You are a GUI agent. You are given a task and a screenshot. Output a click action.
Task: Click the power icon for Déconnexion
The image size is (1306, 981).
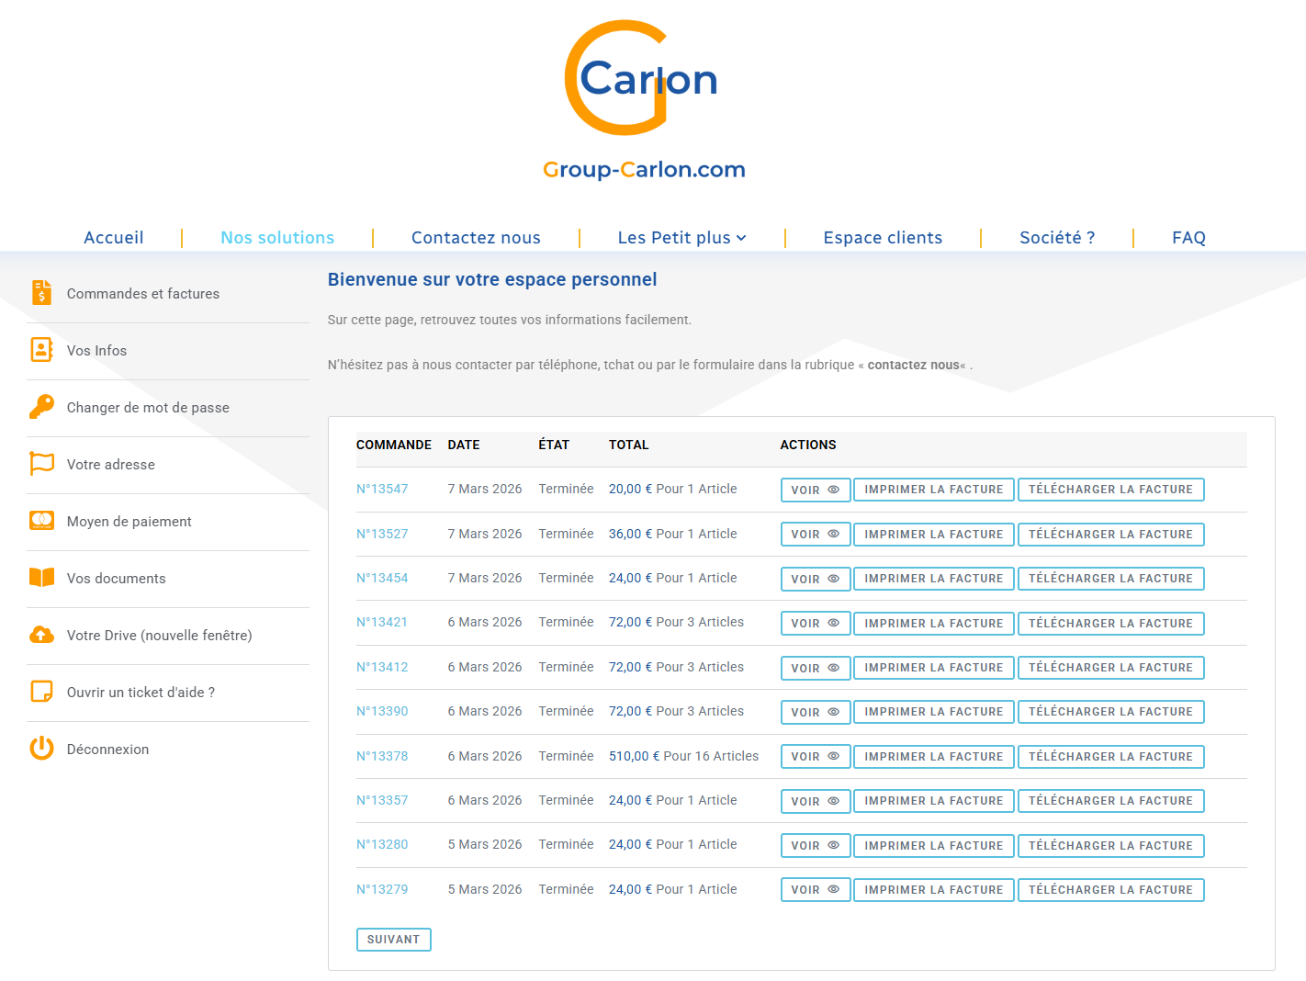pos(41,749)
